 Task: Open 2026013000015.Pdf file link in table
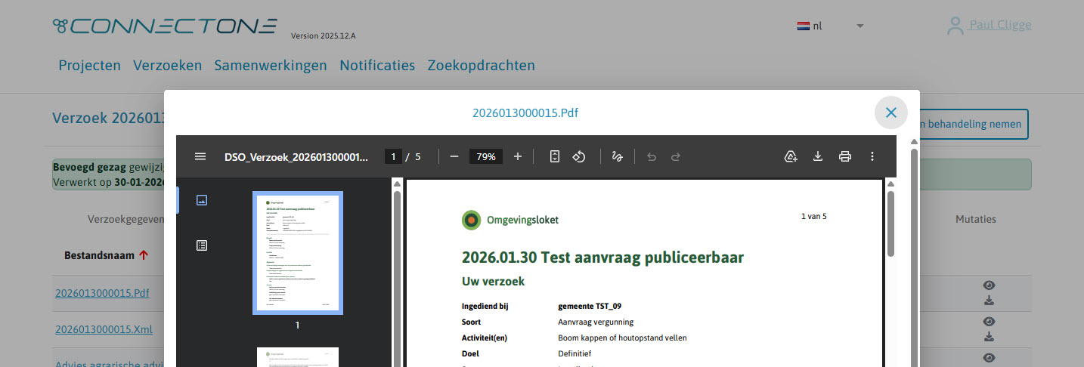(102, 293)
